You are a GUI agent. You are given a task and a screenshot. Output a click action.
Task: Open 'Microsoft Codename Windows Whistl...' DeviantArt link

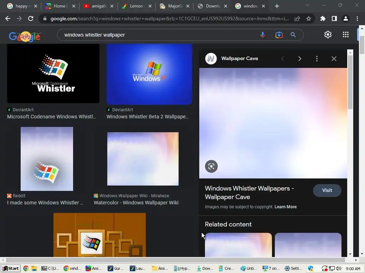point(51,117)
